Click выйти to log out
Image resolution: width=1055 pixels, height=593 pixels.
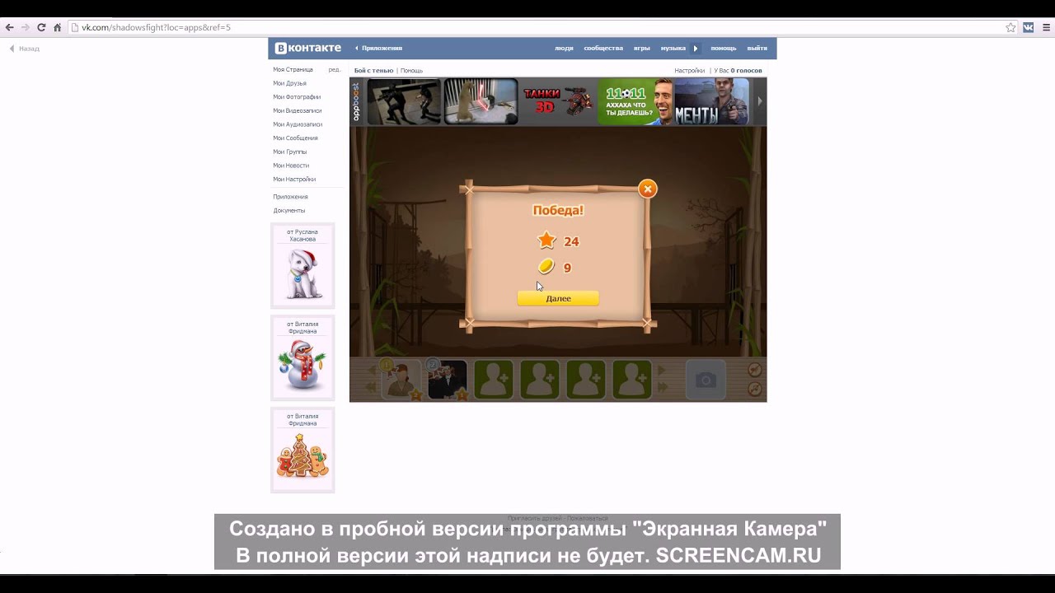coord(757,49)
